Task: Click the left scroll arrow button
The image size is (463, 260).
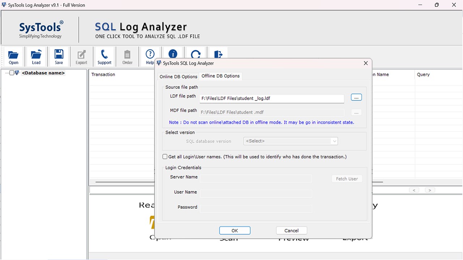Action: tap(414, 190)
